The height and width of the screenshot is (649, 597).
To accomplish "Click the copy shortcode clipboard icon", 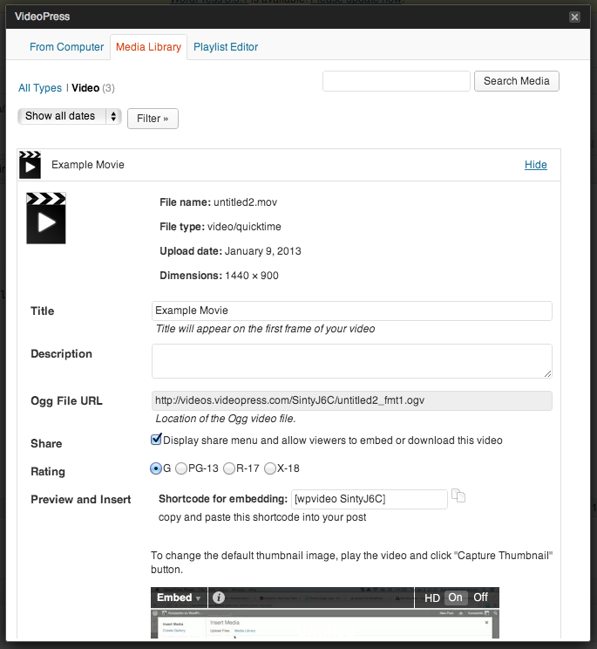I will (x=458, y=495).
